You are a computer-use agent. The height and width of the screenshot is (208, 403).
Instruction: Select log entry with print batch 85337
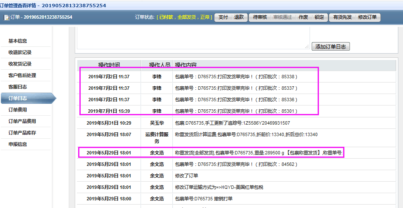point(237,88)
